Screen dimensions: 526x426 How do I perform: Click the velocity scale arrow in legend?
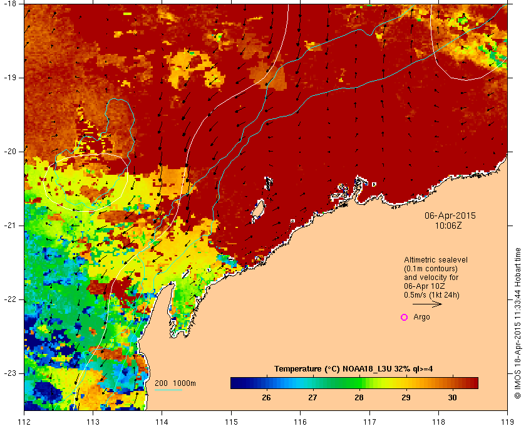point(427,304)
